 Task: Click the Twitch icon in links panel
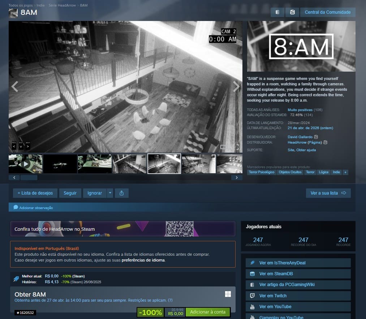click(252, 296)
